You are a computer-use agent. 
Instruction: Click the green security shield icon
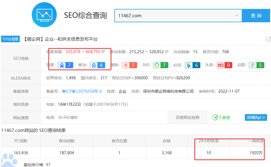pyautogui.click(x=215, y=117)
